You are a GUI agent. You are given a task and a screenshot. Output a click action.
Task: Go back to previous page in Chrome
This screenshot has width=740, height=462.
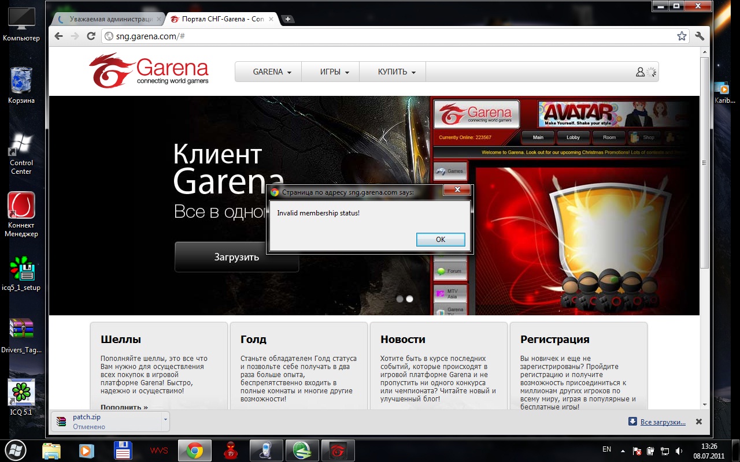(59, 36)
